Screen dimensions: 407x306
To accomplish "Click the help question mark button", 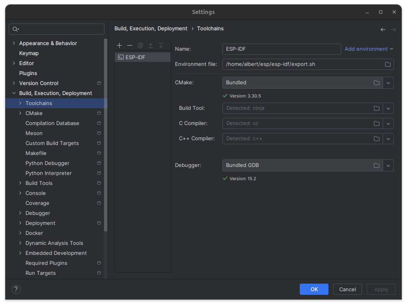I will [16, 289].
